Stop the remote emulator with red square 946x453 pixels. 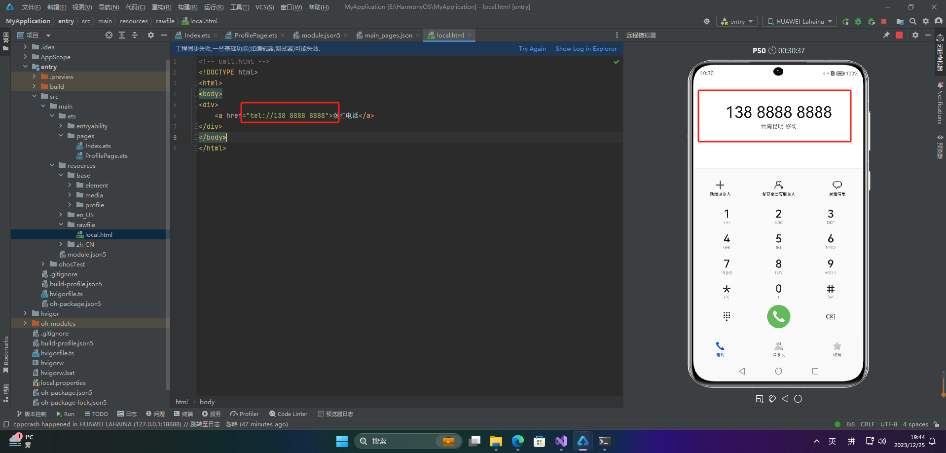[x=899, y=35]
